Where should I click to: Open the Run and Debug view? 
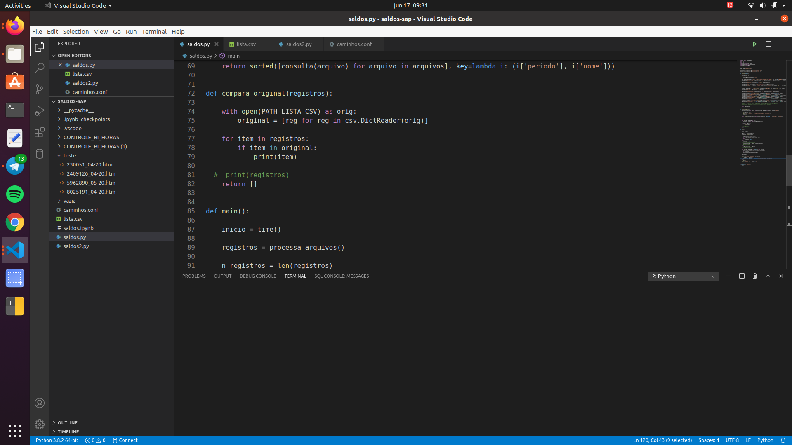tap(39, 110)
